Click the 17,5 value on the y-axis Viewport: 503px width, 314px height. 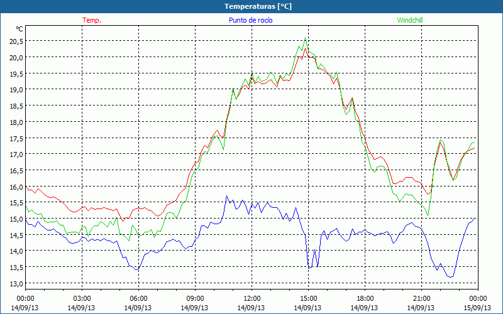16,138
